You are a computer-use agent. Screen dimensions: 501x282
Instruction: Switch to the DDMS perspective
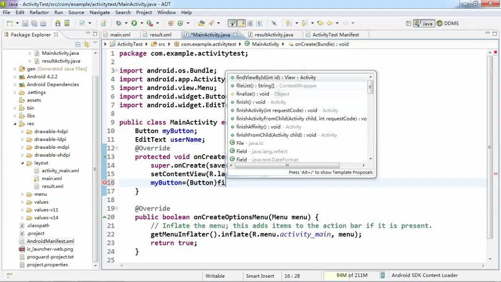point(448,23)
